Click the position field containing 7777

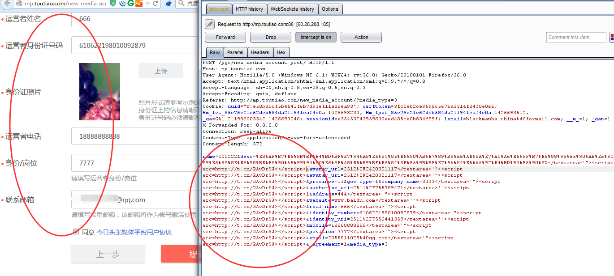[x=134, y=163]
